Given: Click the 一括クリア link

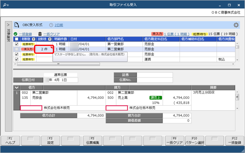Looking at the screenshot, I should click(x=52, y=34).
